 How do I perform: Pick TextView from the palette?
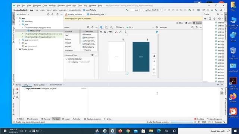click(x=89, y=31)
